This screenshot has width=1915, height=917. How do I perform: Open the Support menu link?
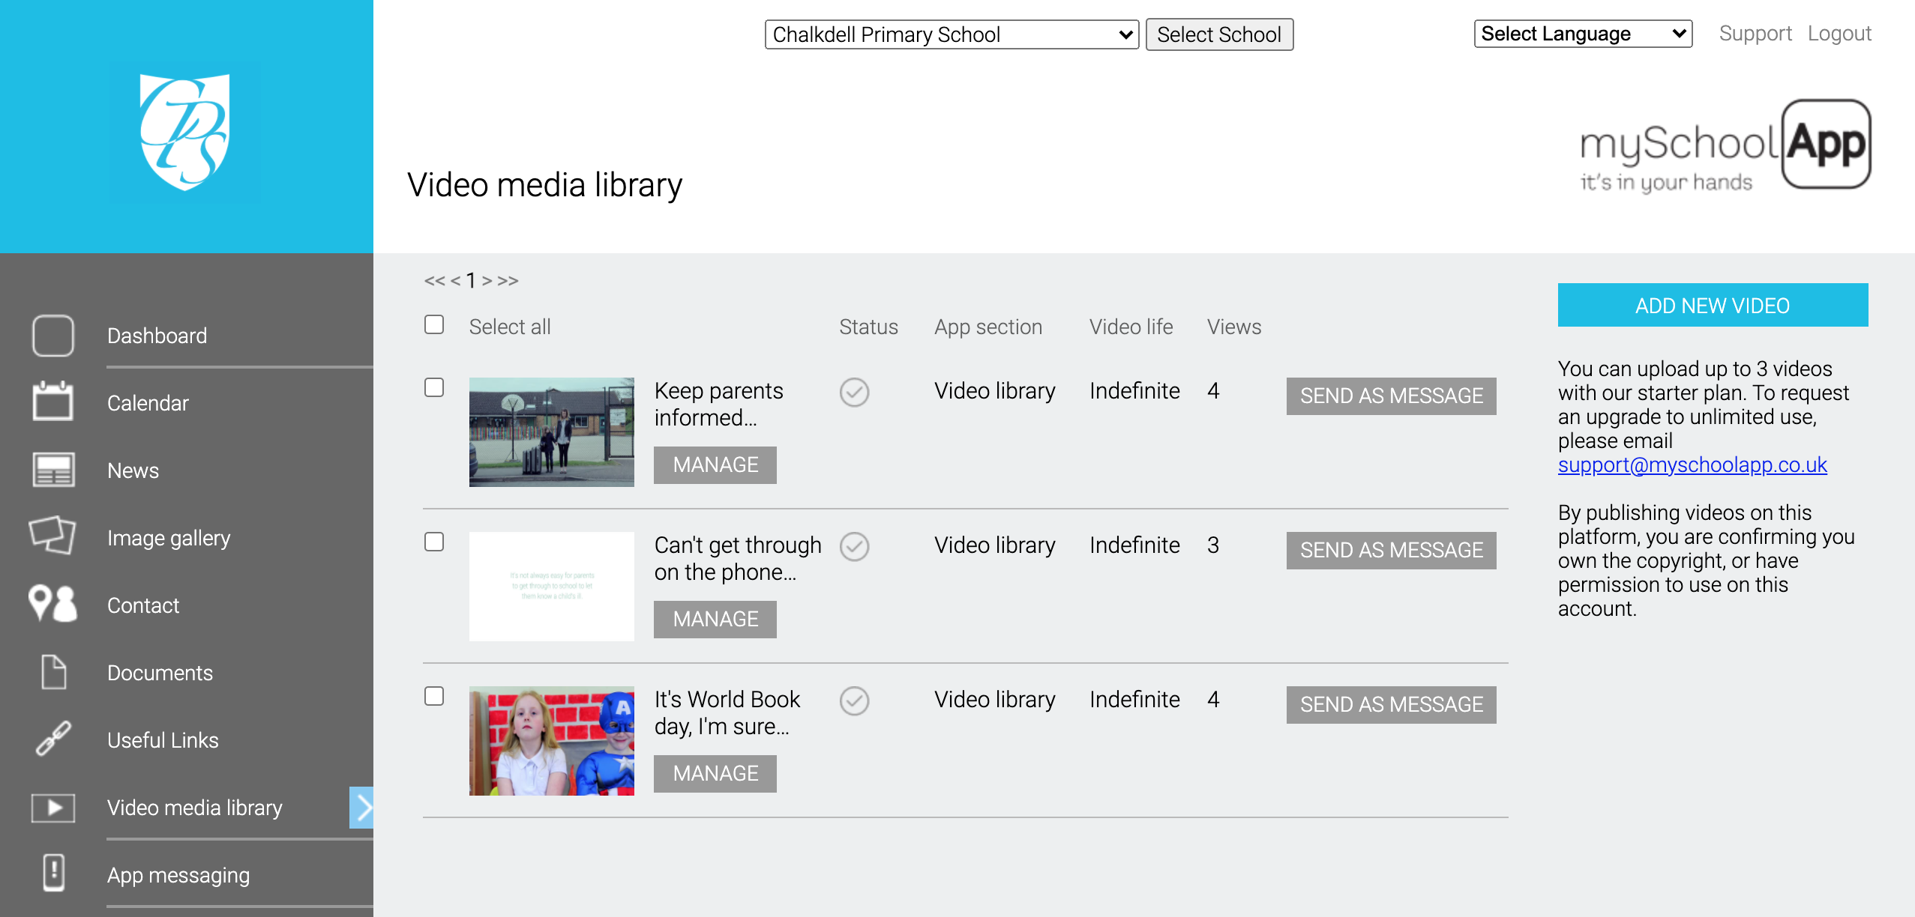[1755, 34]
